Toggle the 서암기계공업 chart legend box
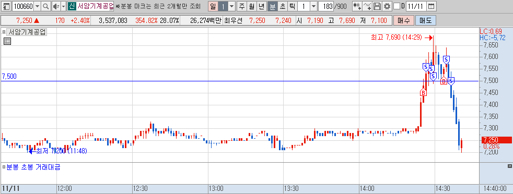 (4, 32)
